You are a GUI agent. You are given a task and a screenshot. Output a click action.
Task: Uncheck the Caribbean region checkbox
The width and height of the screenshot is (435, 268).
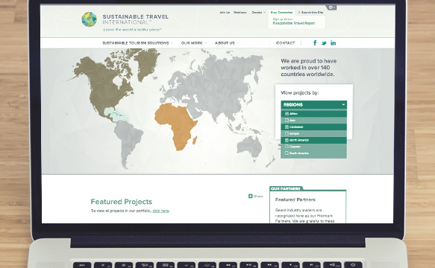point(287,127)
